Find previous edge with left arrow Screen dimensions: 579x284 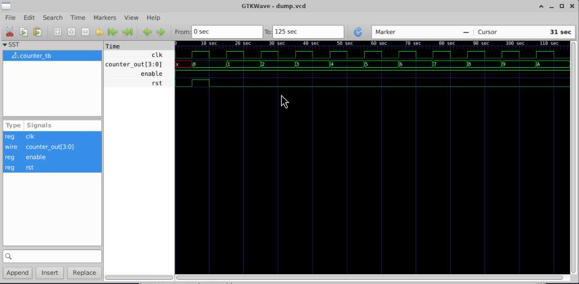(x=147, y=32)
